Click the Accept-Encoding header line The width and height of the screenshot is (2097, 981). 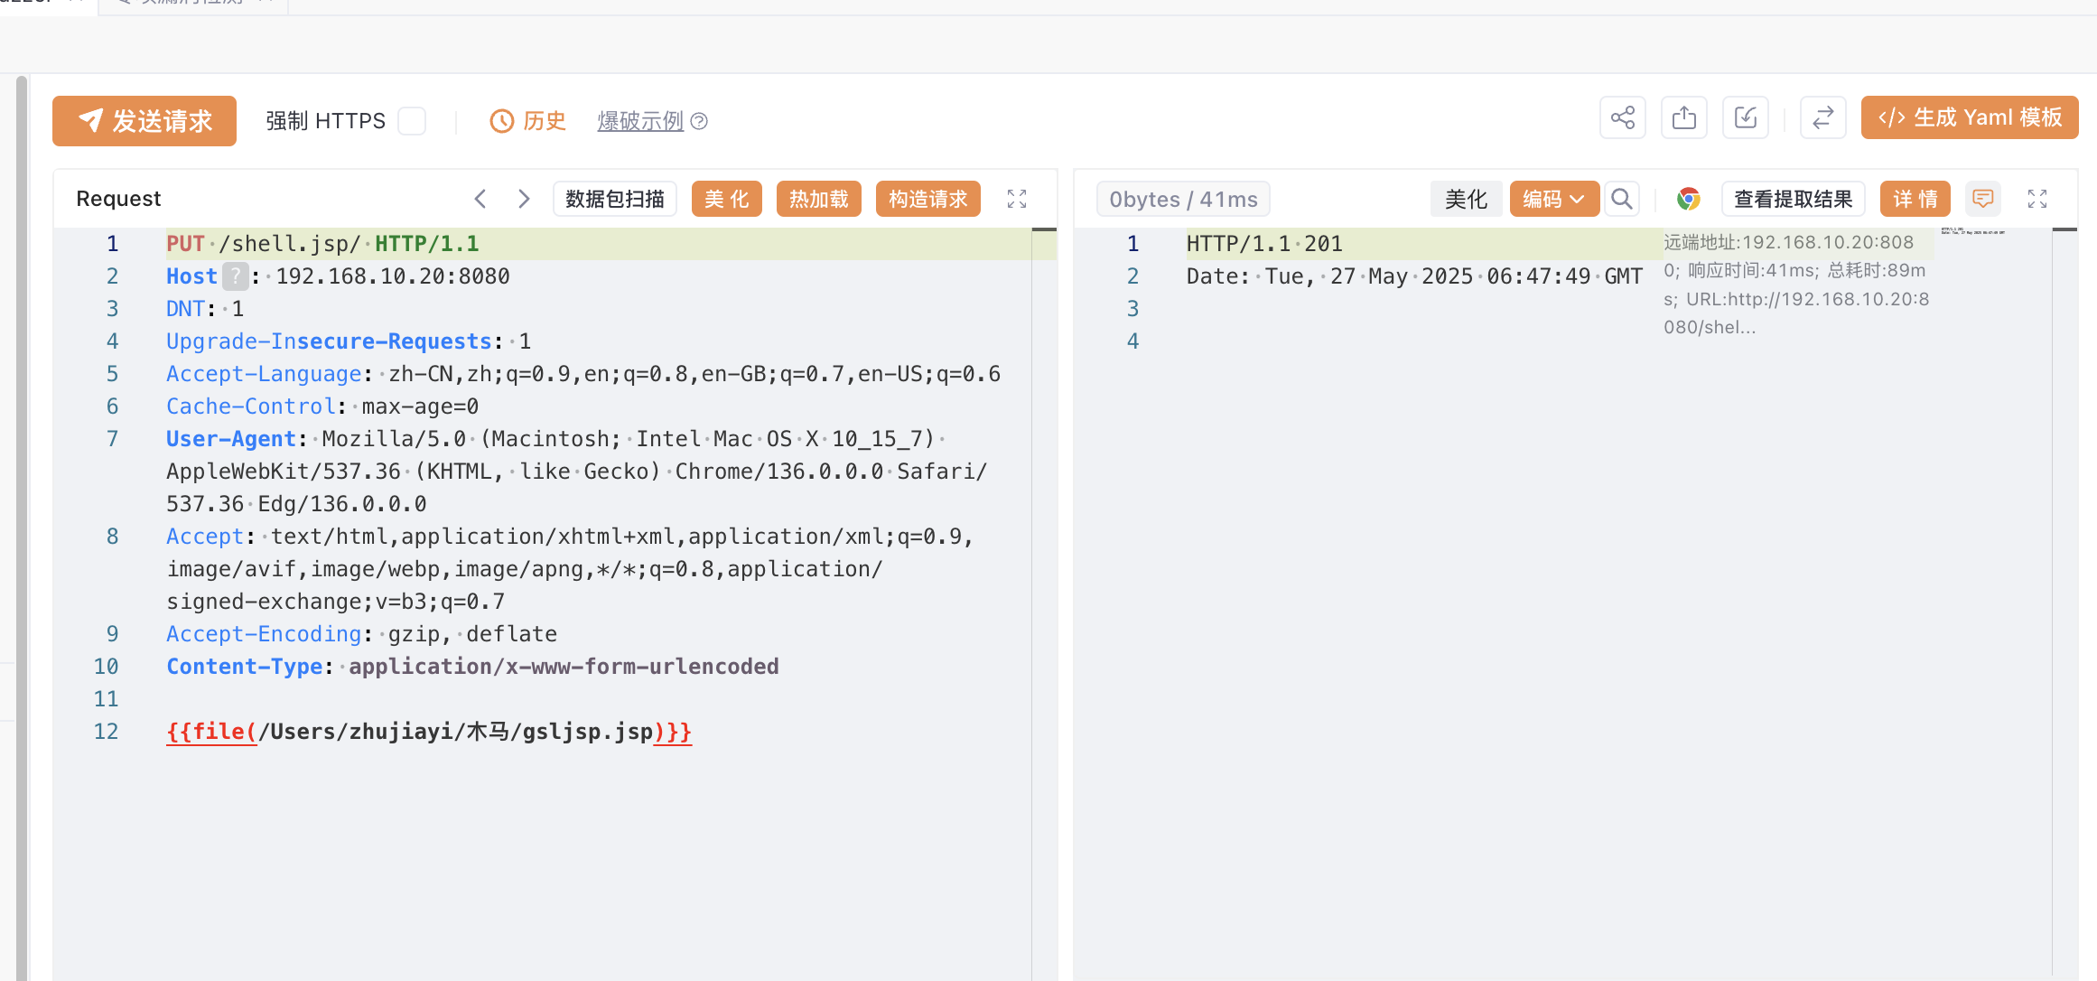click(361, 634)
